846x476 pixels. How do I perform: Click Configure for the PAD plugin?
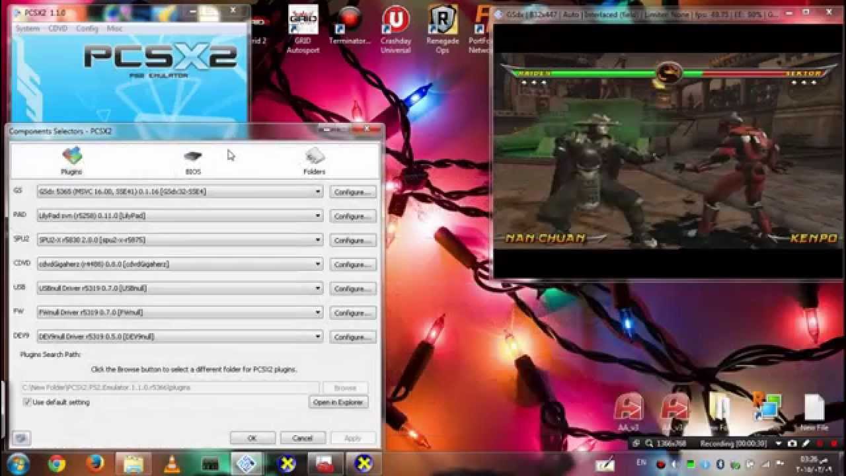352,216
